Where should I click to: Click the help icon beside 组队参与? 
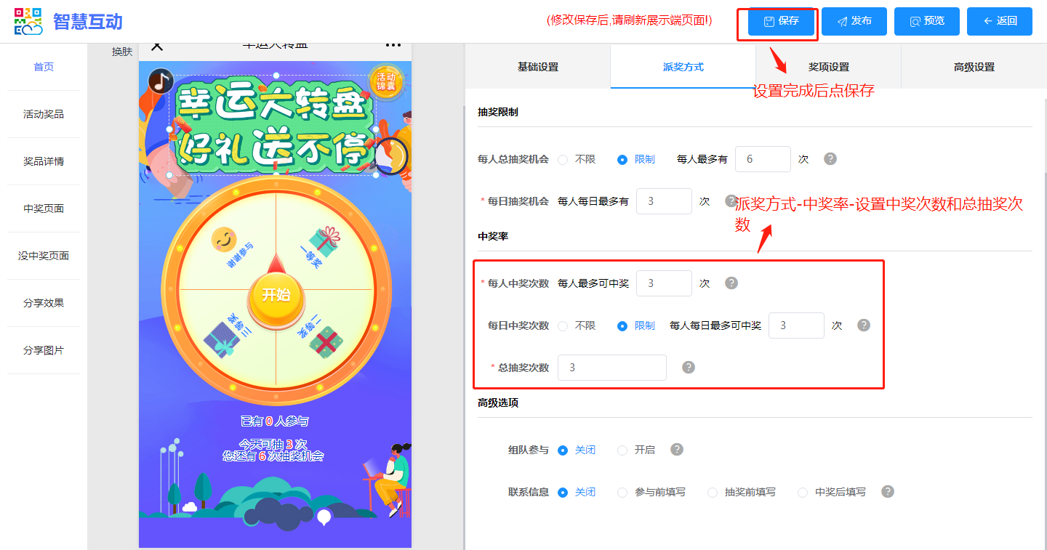point(677,450)
